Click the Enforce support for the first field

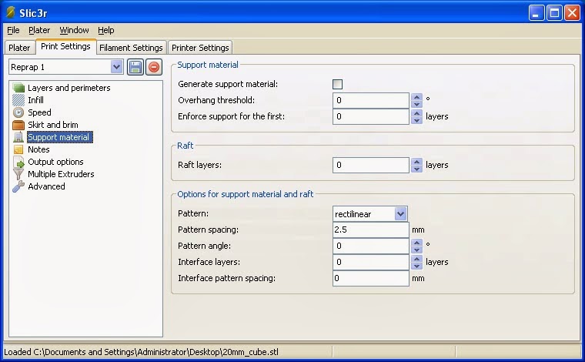tap(371, 116)
